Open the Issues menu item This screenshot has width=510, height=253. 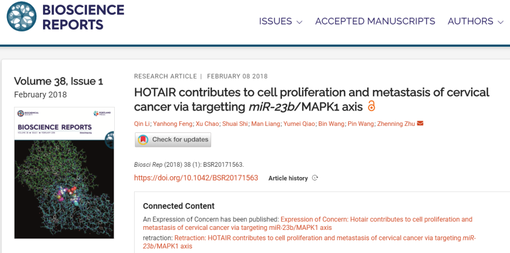coord(275,21)
